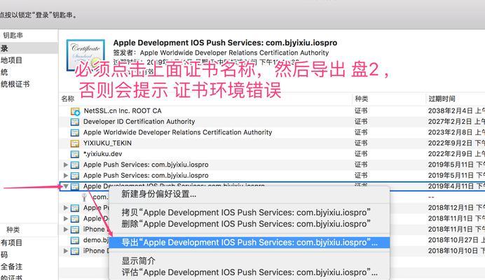Click the 钥匙串 sidebar section header
This screenshot has height=280, width=485.
[13, 36]
